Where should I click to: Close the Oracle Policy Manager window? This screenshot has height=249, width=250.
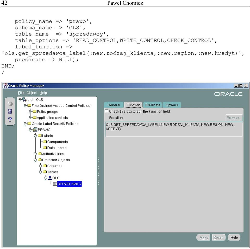pos(246,86)
